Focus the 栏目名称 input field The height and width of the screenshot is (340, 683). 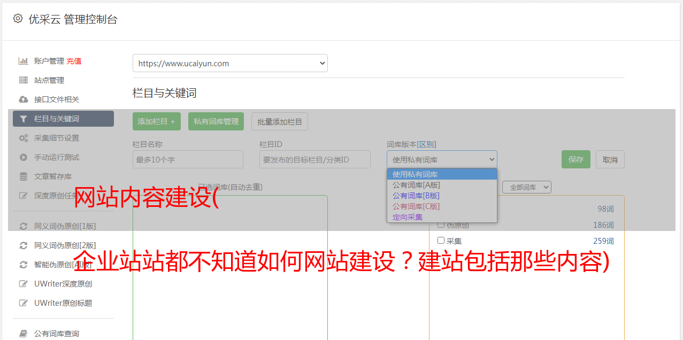tap(188, 159)
